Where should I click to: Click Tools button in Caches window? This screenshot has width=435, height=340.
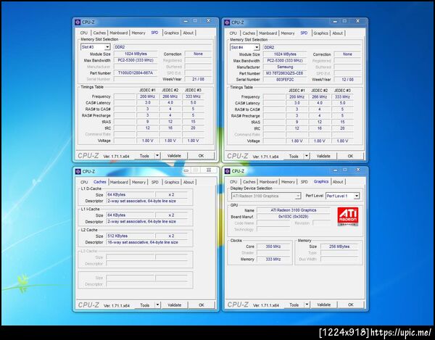[x=144, y=305]
